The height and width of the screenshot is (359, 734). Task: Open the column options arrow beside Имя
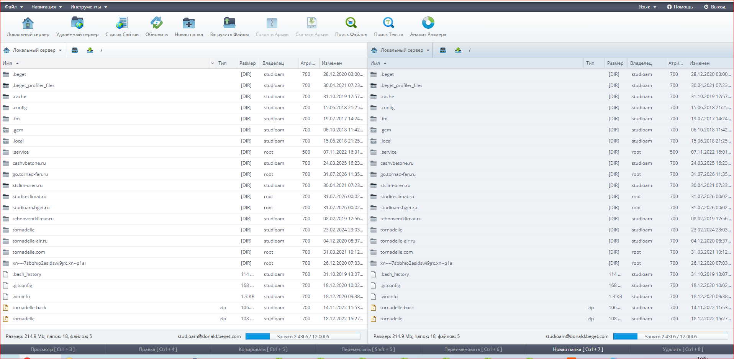point(213,63)
